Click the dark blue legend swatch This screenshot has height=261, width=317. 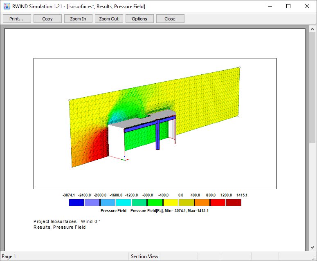76,203
